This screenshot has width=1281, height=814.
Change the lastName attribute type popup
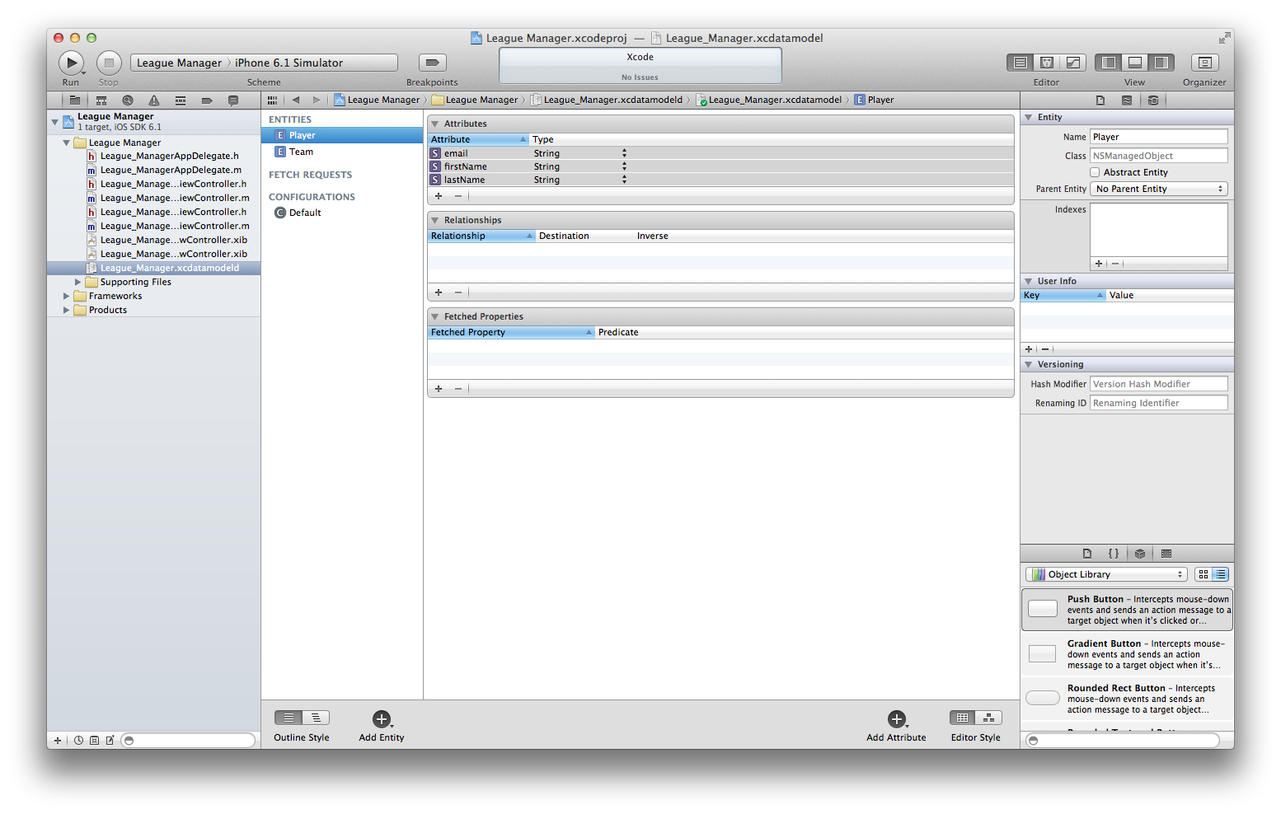[x=624, y=180]
